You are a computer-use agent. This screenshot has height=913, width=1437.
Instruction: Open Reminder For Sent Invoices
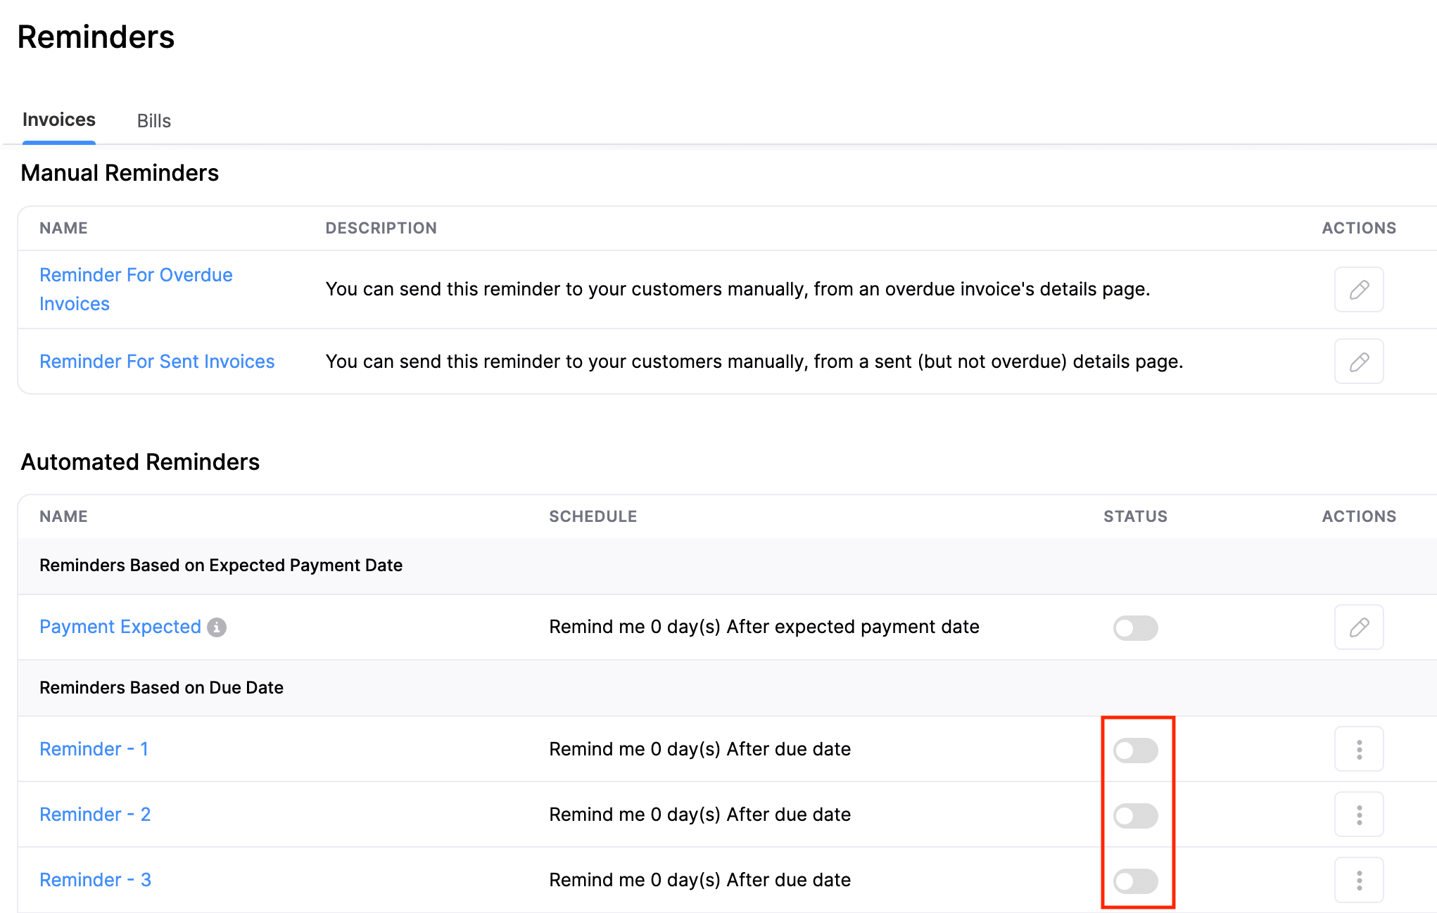157,361
